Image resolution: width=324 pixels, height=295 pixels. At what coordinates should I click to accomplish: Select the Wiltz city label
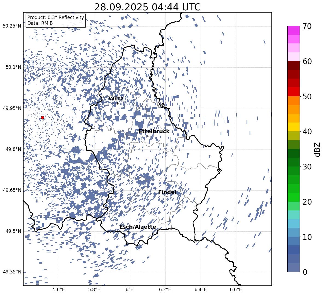116,99
